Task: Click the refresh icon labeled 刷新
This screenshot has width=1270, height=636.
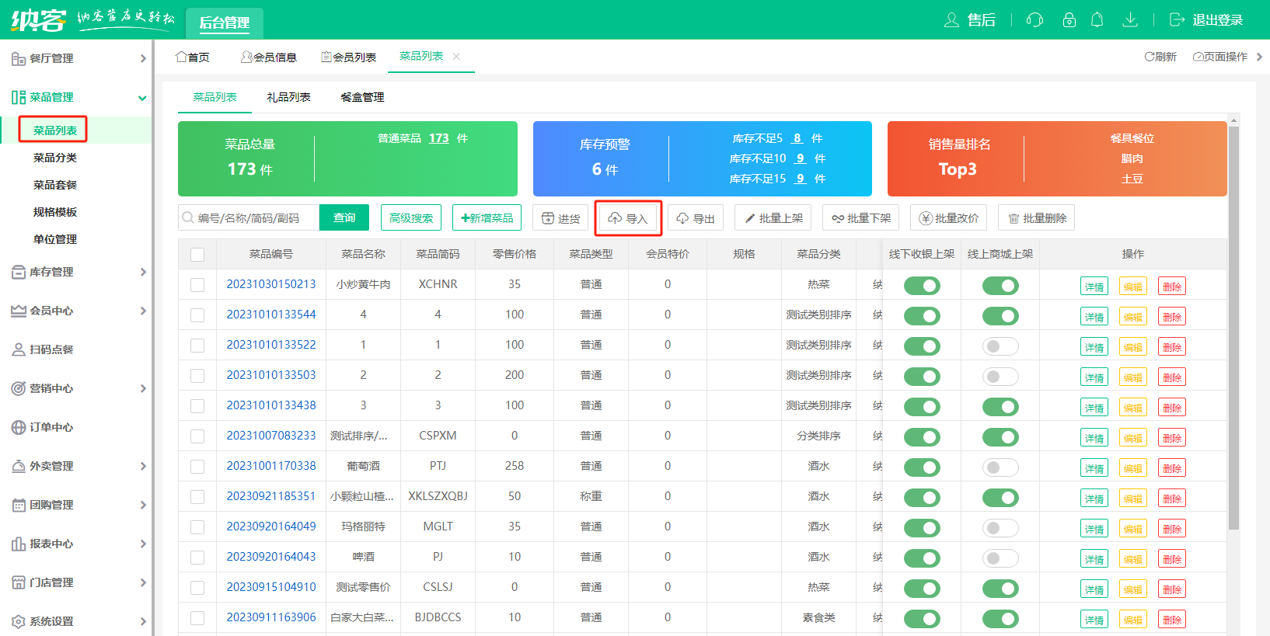Action: point(1150,57)
